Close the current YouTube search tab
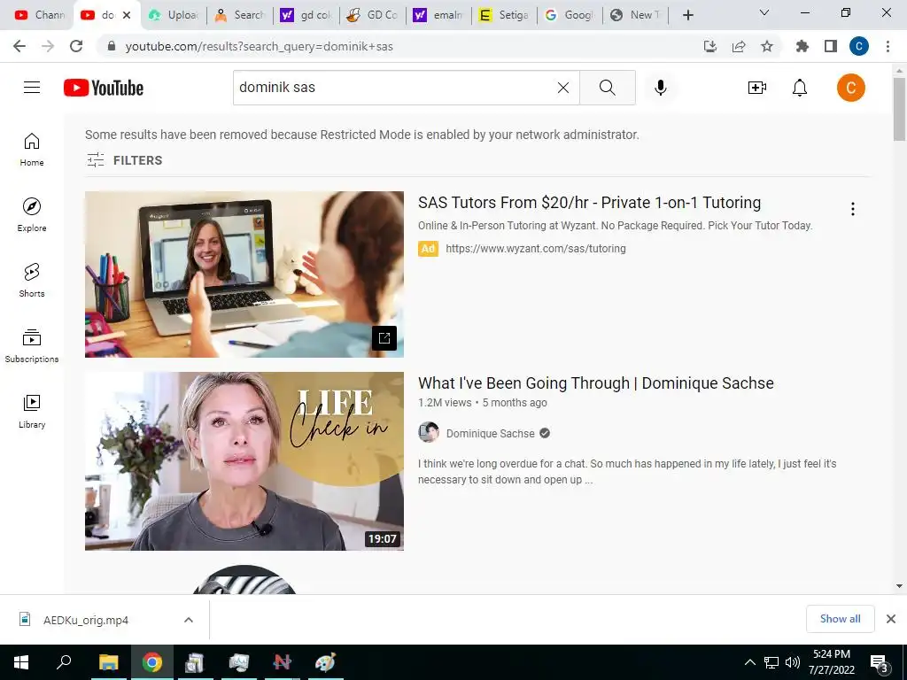 click(127, 15)
